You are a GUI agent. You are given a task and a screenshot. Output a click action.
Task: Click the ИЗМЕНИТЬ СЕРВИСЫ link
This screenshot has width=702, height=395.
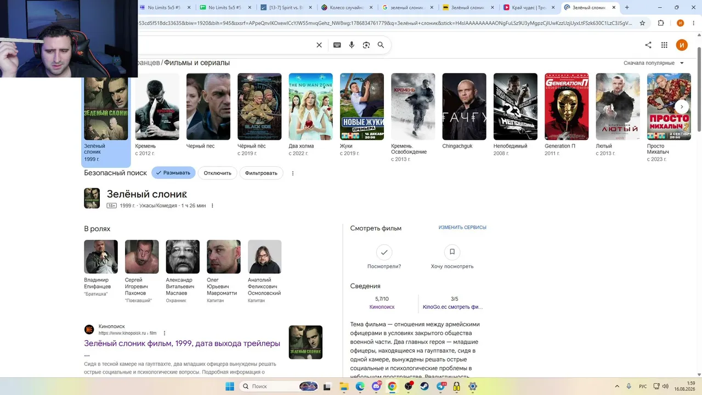pos(462,227)
